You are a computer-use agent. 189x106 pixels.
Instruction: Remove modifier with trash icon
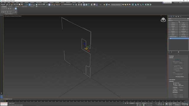(x=178, y=52)
